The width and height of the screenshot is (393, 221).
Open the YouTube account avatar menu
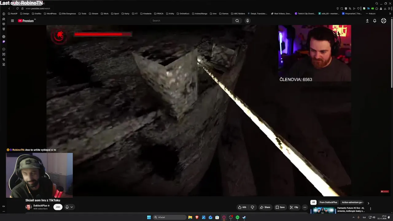[x=383, y=21]
